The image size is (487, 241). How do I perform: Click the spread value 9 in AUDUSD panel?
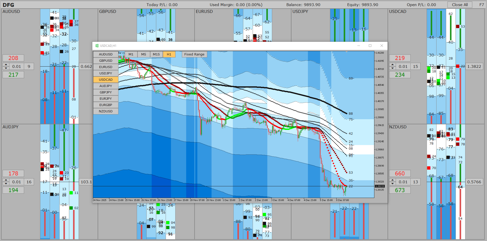pyautogui.click(x=29, y=66)
